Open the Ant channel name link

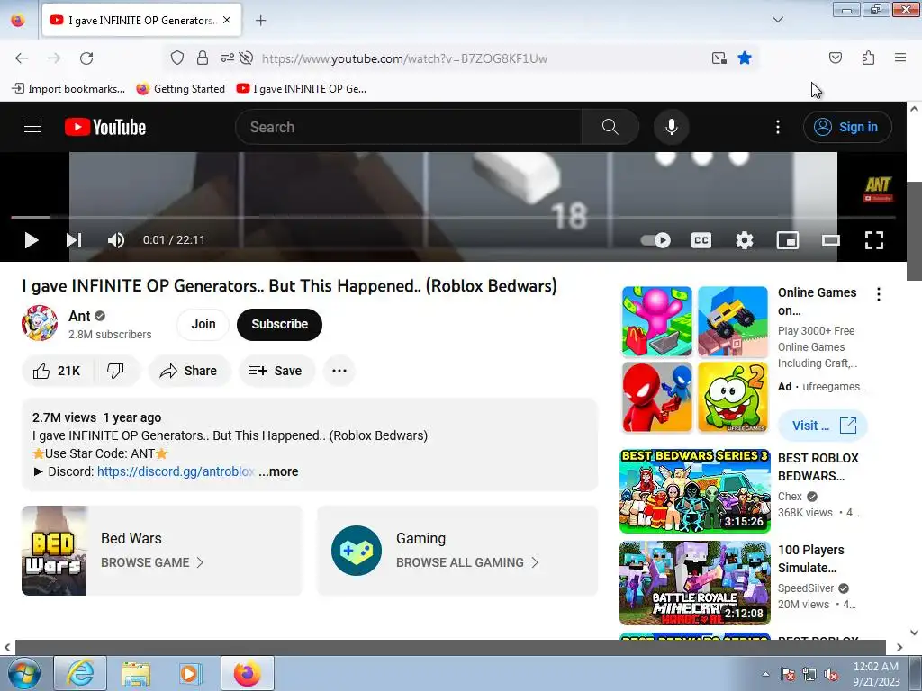pos(79,316)
